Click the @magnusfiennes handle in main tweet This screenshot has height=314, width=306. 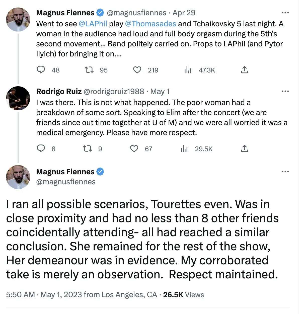(x=66, y=182)
